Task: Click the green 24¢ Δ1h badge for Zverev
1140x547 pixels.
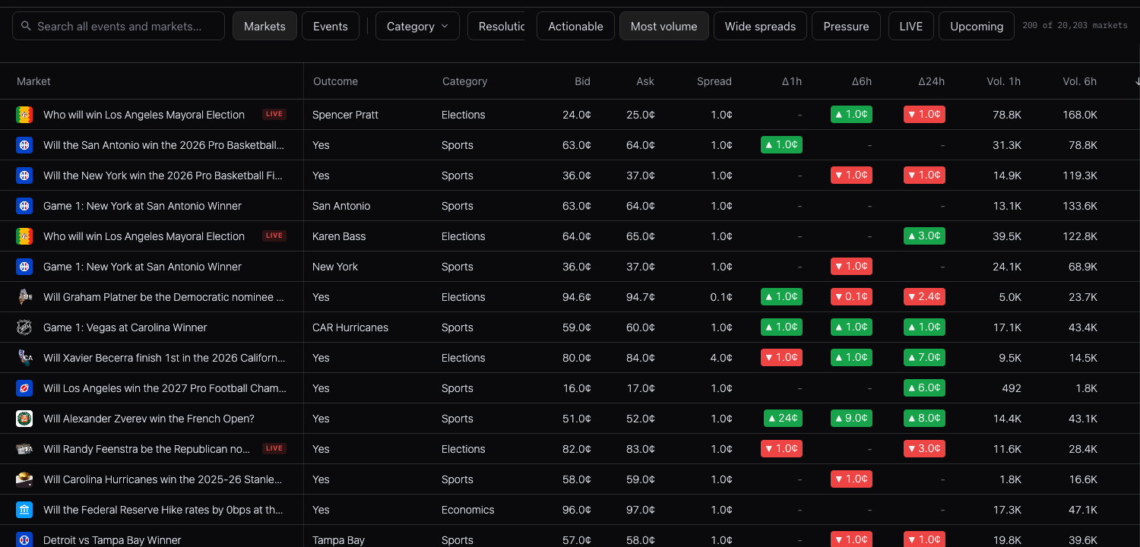Action: tap(783, 418)
